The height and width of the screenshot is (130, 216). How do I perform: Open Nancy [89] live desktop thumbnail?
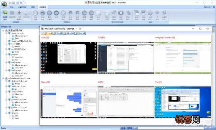[x=69, y=102]
